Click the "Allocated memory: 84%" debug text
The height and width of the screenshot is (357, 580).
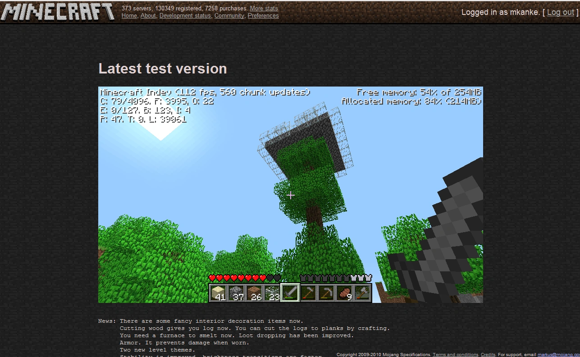click(x=412, y=101)
